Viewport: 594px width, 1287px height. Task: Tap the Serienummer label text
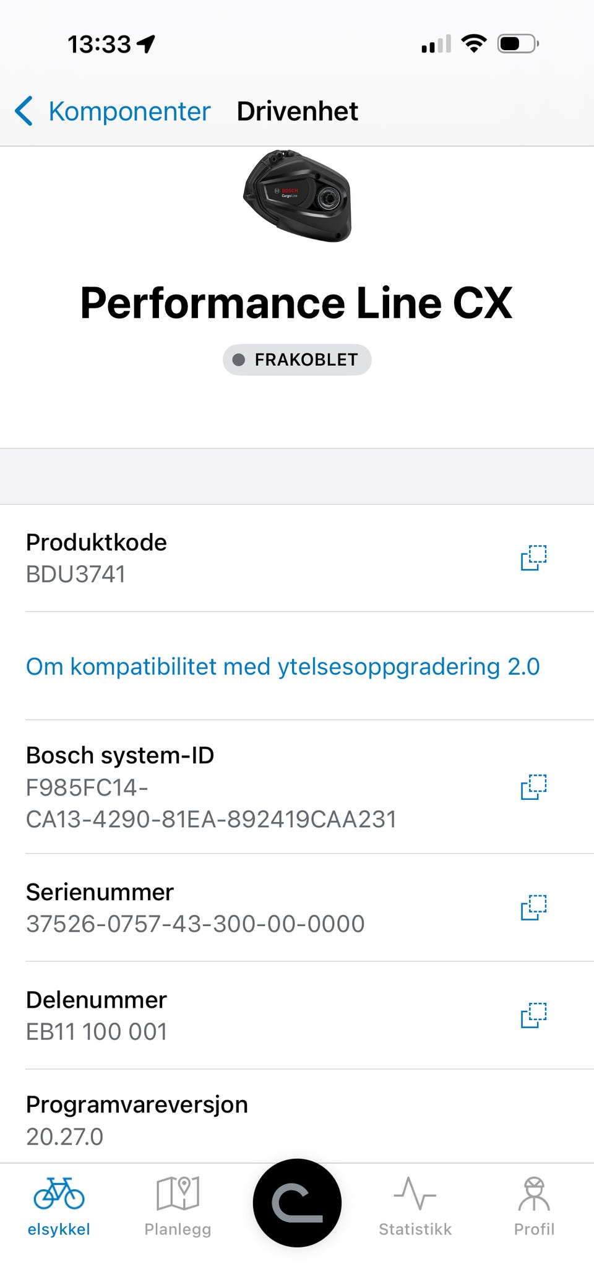100,892
